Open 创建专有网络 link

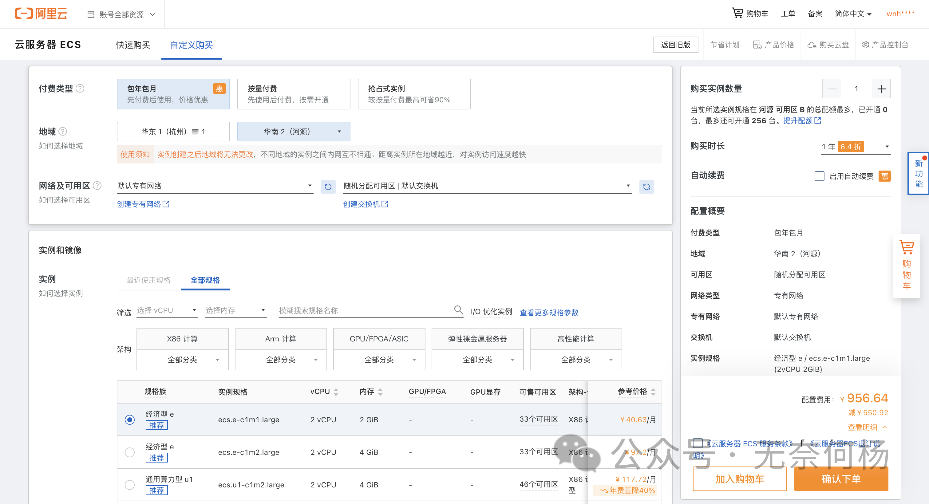143,204
